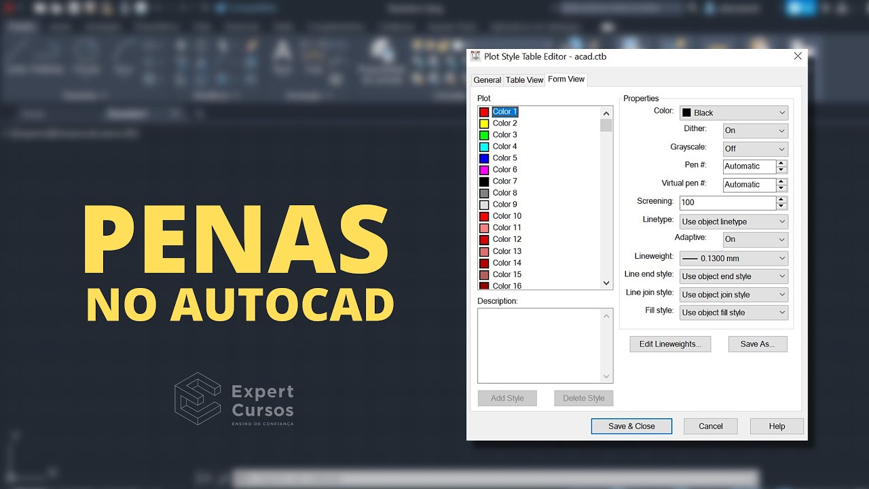Select Color 10 plot style
This screenshot has height=489, width=869.
pos(507,216)
